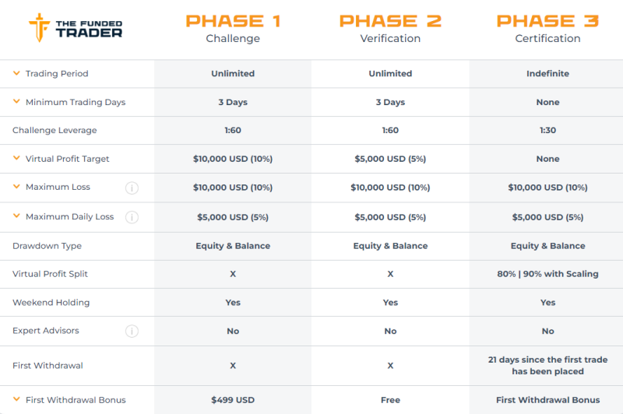623x414 pixels.
Task: Click The Funded Trader logo
Action: (x=76, y=28)
